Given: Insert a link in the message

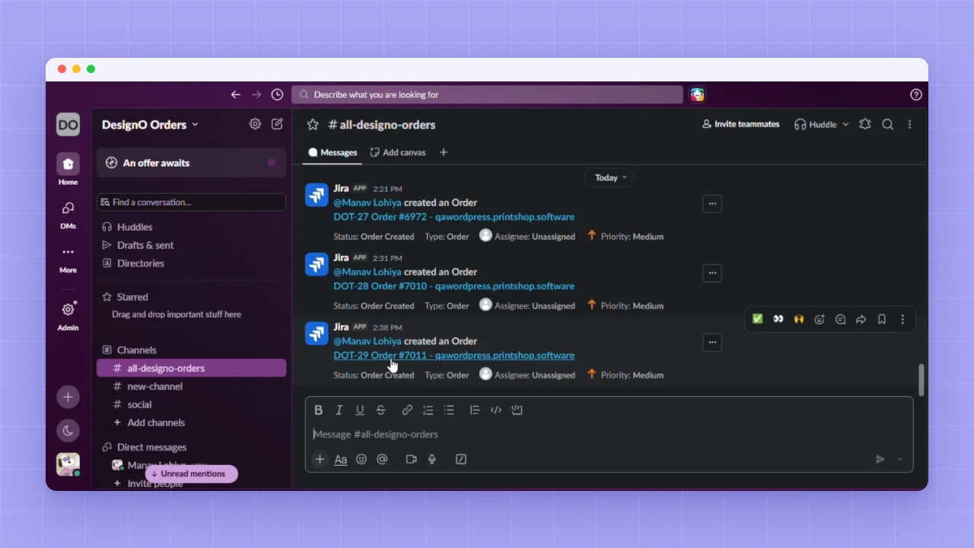Looking at the screenshot, I should (x=407, y=409).
